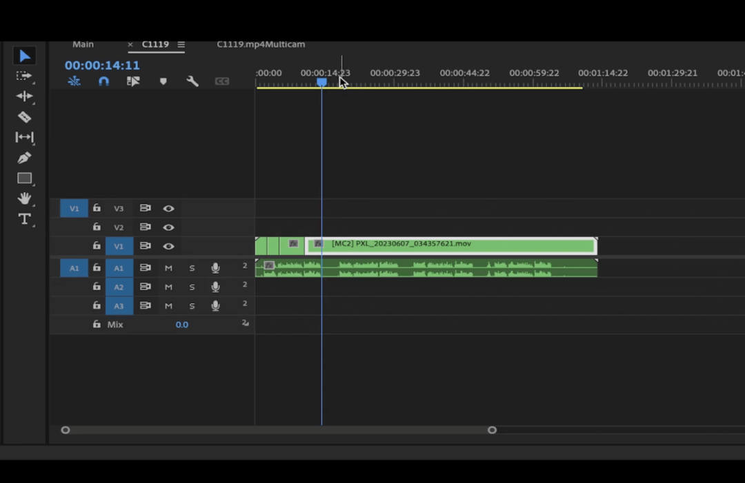
Task: Select the Razor tool
Action: (23, 117)
